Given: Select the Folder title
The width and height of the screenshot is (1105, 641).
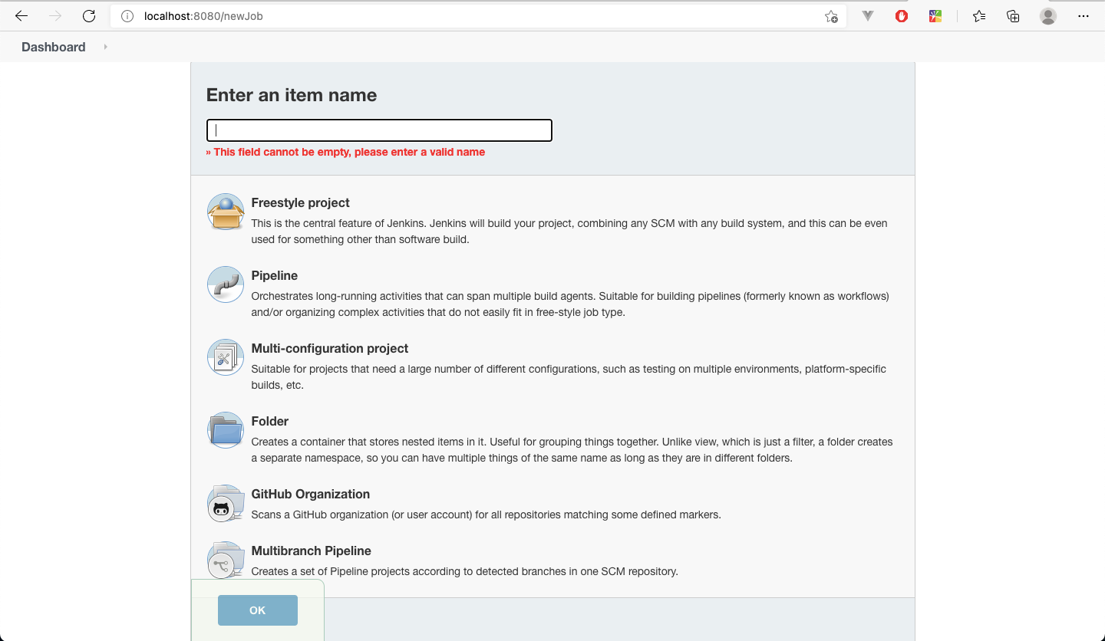Looking at the screenshot, I should 270,421.
